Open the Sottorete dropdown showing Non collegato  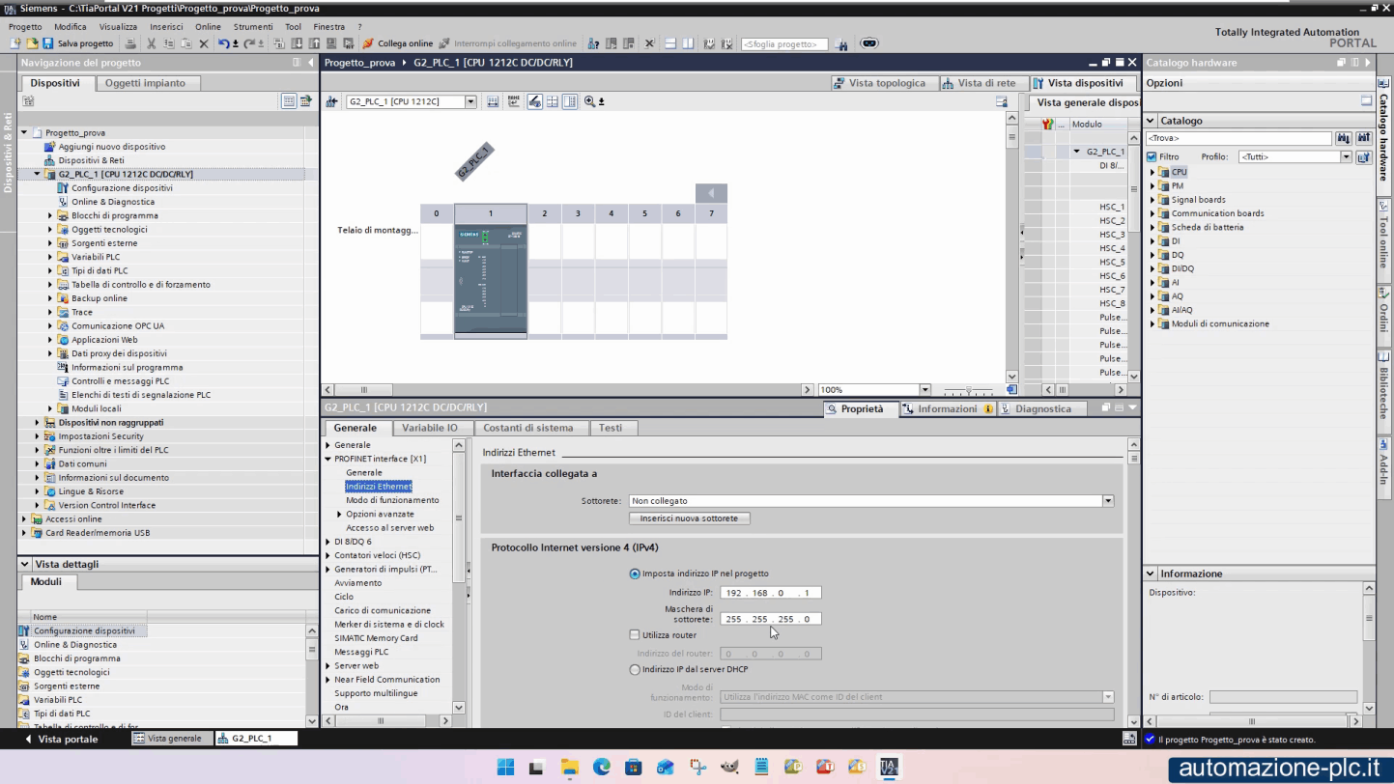(x=1107, y=500)
